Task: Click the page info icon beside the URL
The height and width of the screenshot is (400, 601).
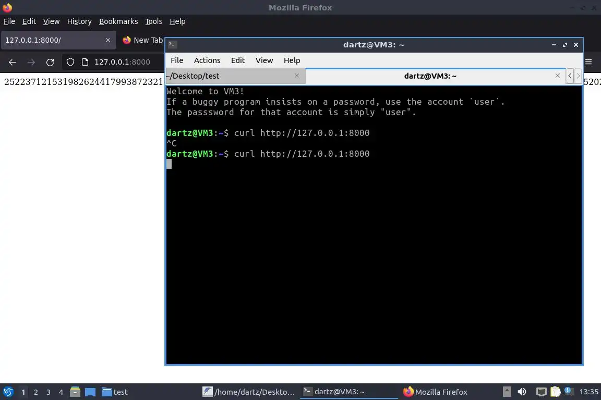Action: click(x=85, y=62)
